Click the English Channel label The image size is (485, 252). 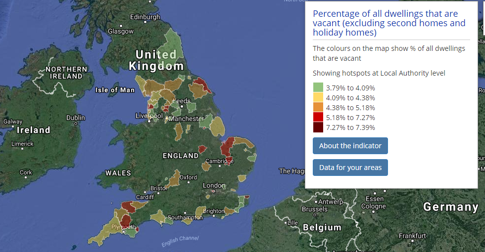click(x=180, y=241)
